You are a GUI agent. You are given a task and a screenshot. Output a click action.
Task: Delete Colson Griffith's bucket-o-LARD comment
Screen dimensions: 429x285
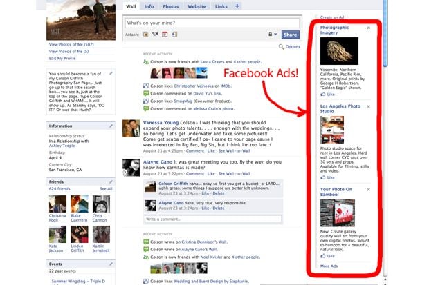pos(219,193)
